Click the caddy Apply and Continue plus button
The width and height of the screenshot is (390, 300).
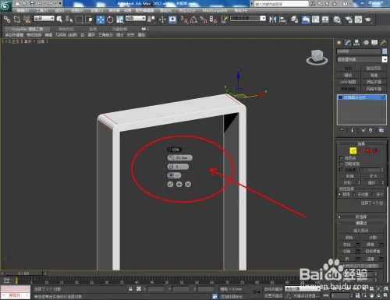[179, 184]
